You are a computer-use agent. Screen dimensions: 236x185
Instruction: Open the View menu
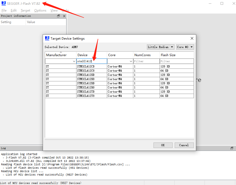tap(54, 10)
